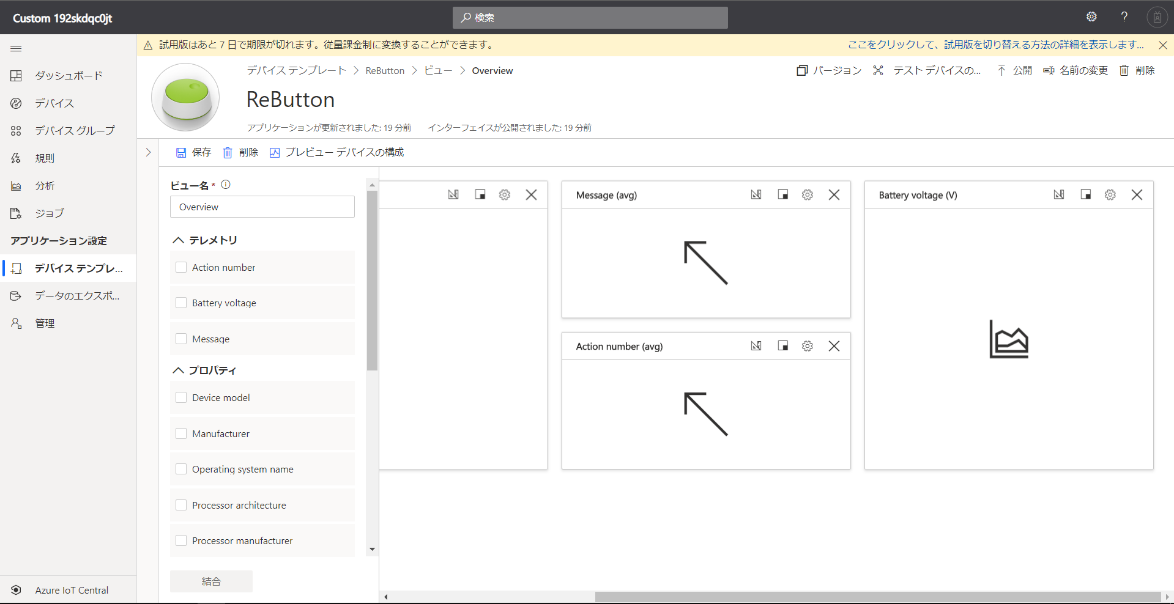Click the 検索 search box

pyautogui.click(x=590, y=18)
